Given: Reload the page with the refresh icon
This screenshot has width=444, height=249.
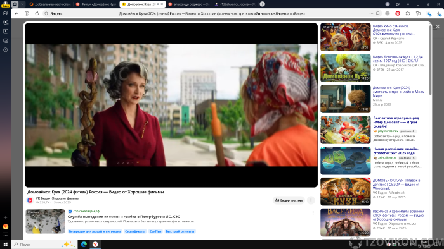Looking at the screenshot, I should (37, 13).
